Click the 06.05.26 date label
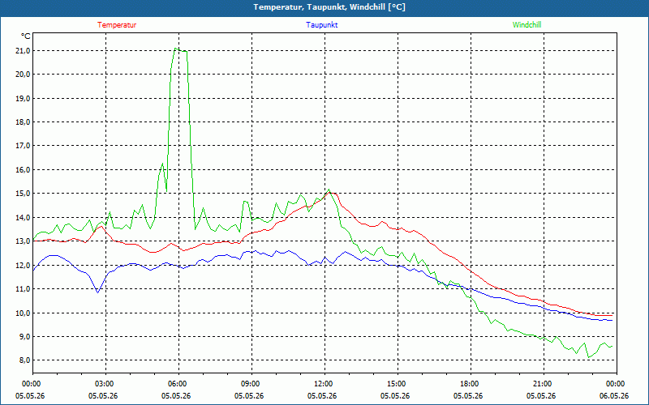Screen dimensions: 649x405 [x=614, y=396]
